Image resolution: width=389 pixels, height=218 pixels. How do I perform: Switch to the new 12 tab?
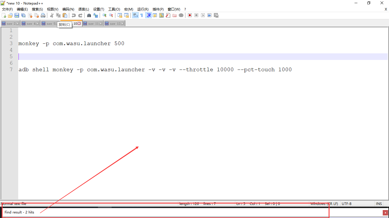click(x=114, y=23)
